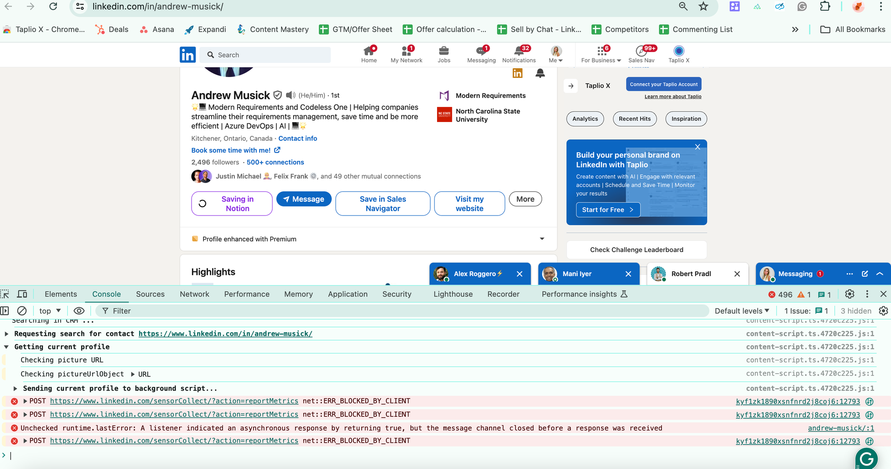Click the Taplio X arrow collapse icon

pos(571,86)
